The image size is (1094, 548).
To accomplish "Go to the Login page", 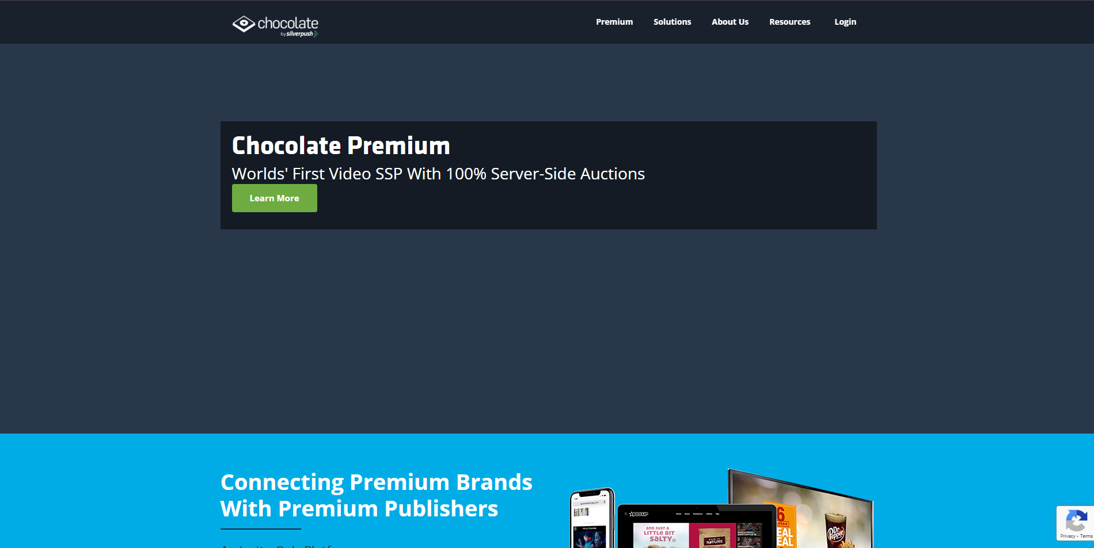I will [845, 22].
